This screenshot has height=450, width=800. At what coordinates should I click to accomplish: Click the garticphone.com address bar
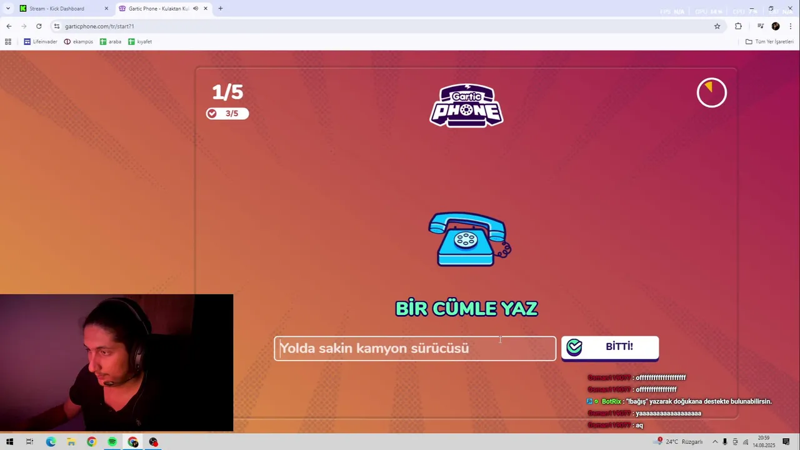tap(387, 26)
